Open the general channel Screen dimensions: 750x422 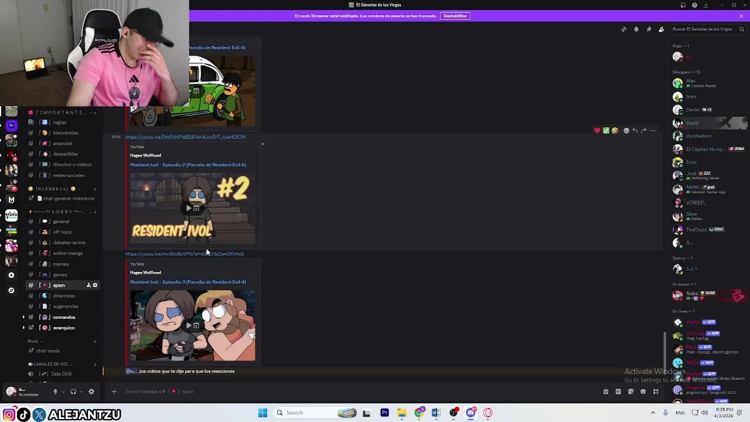point(61,222)
